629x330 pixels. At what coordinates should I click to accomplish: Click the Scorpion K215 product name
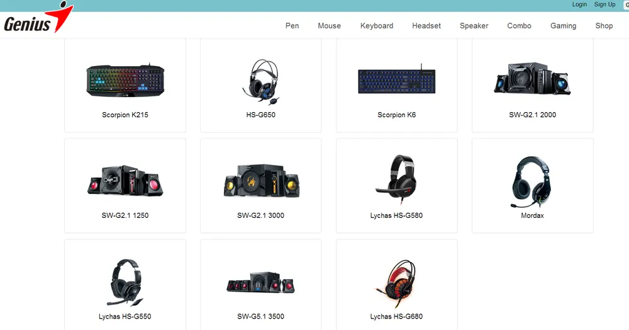coord(125,115)
